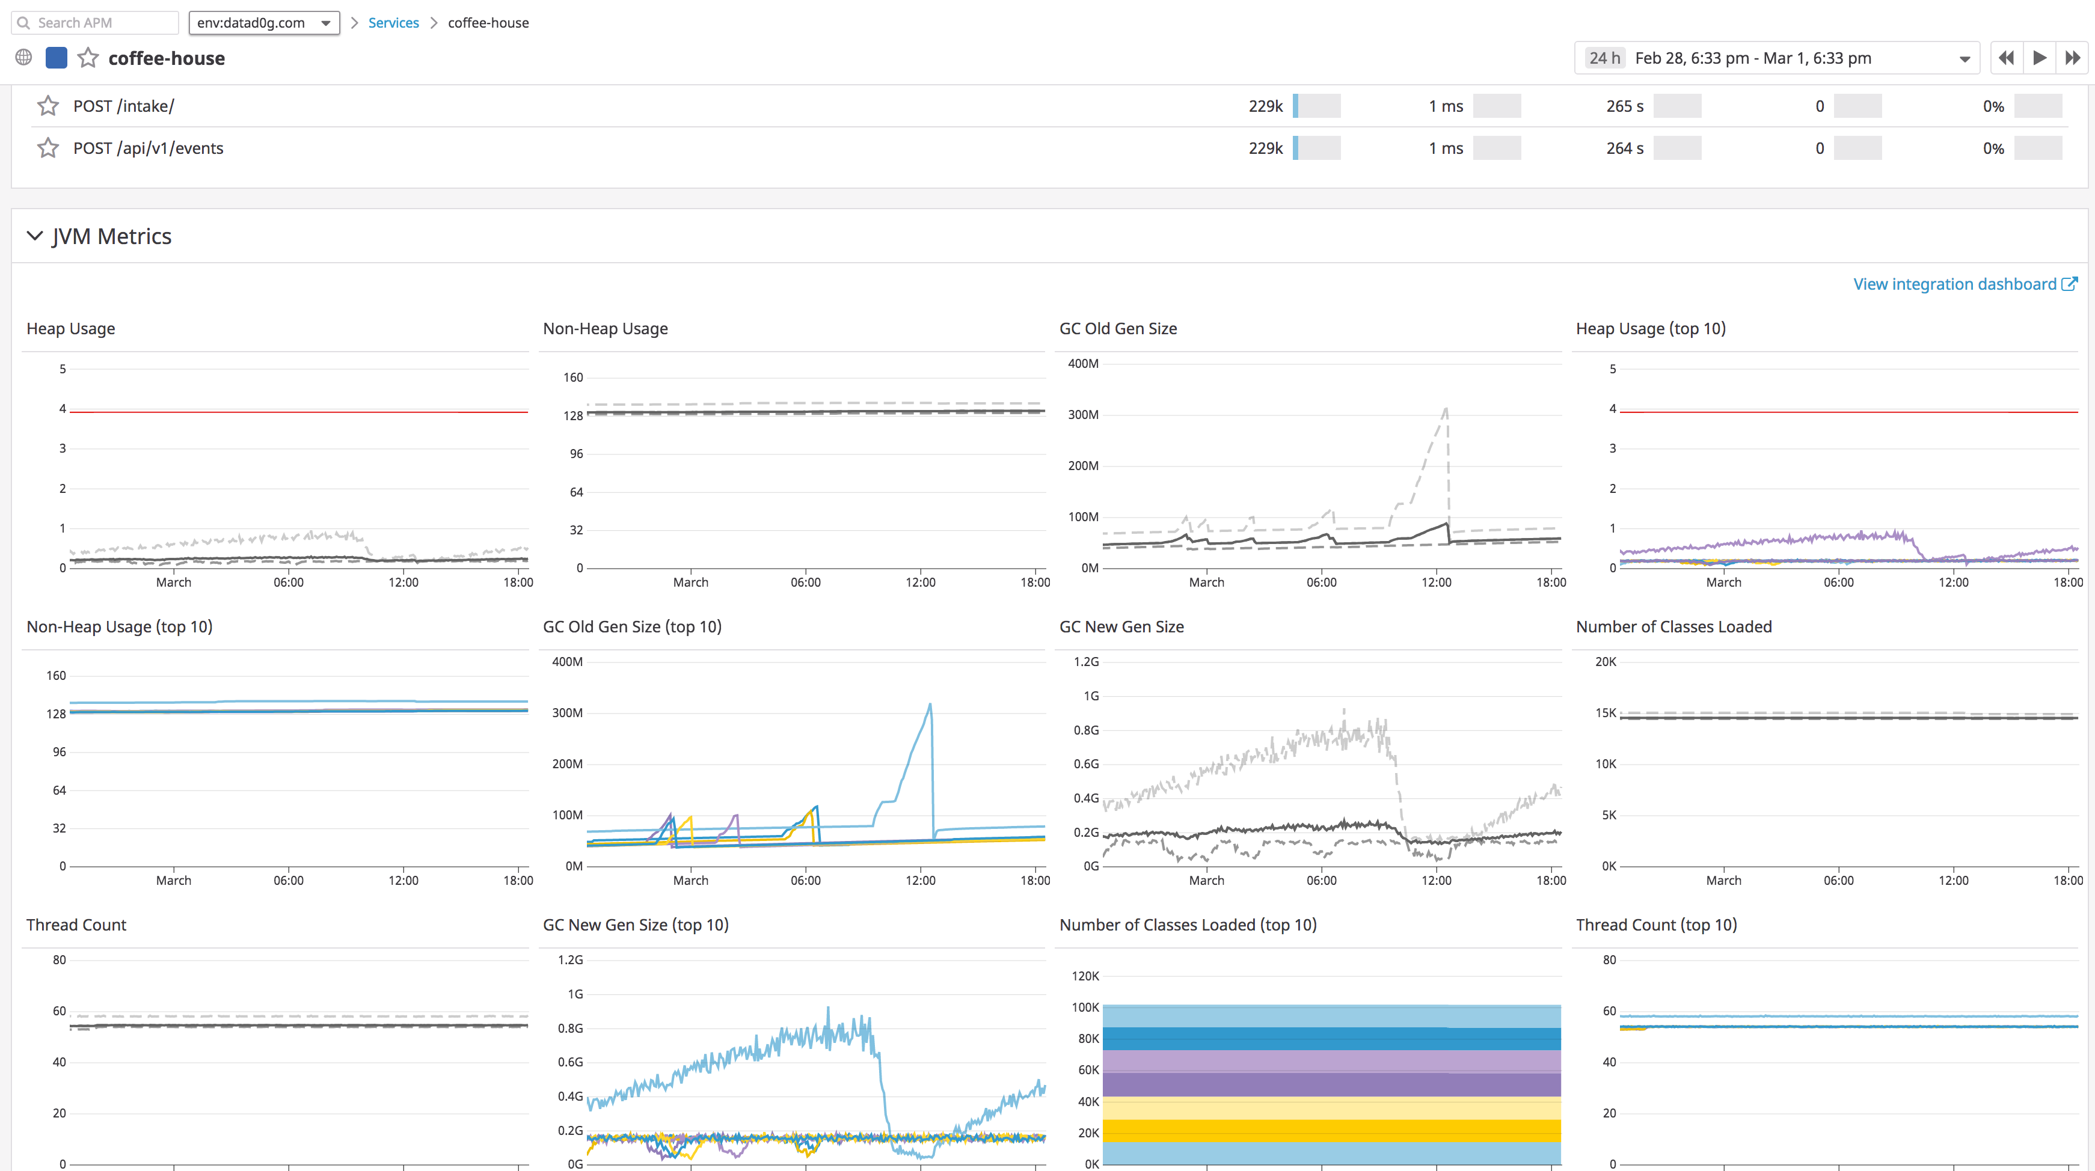The image size is (2095, 1171).
Task: Open the globe icon next to coffee-house
Action: coord(23,57)
